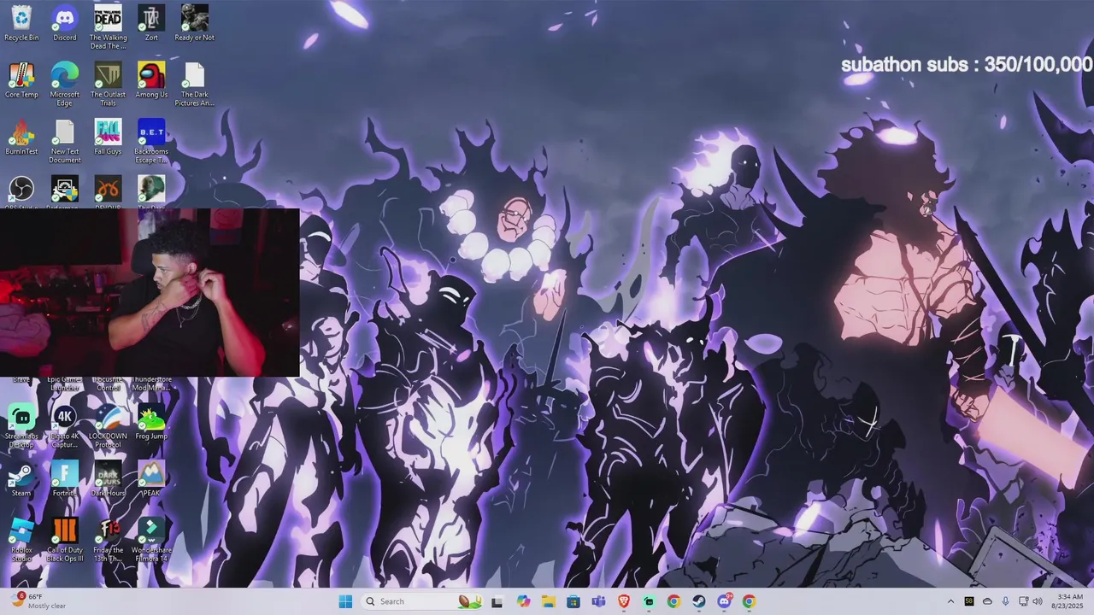Viewport: 1094px width, 615px height.
Task: Select Wondershare Filmora 14 desktop icon
Action: tap(151, 540)
